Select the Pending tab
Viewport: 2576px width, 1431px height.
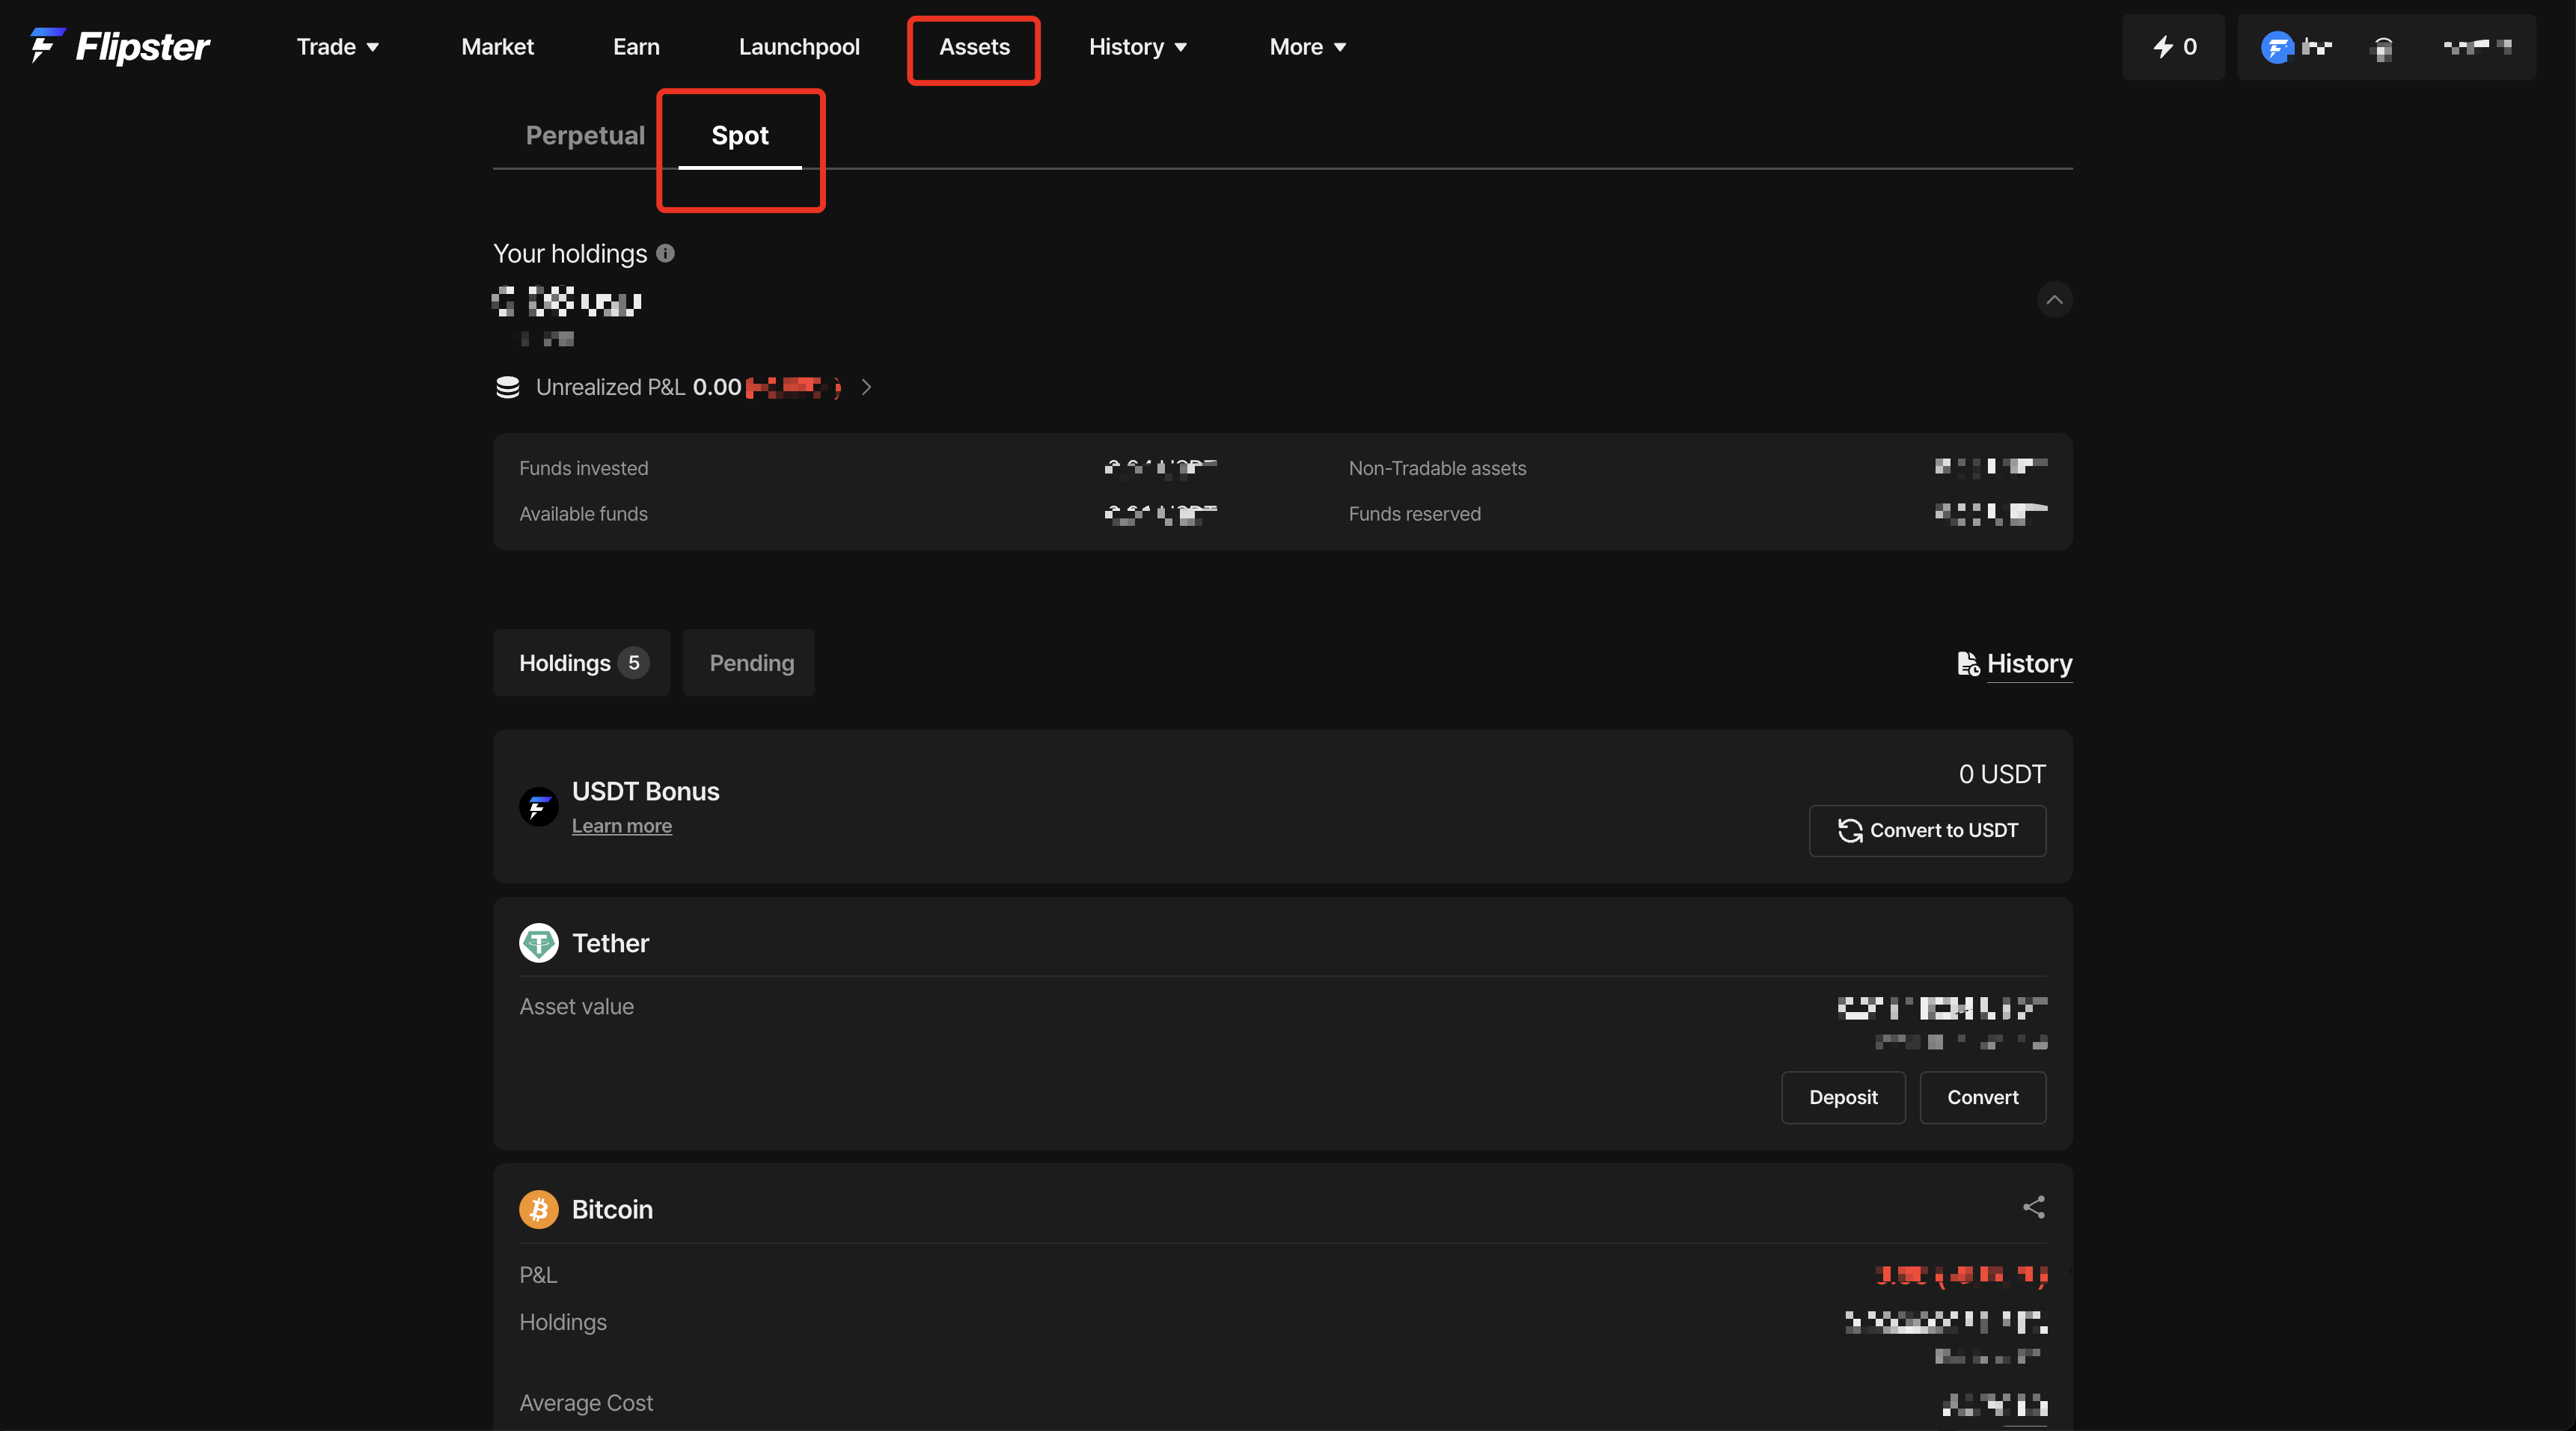click(749, 663)
